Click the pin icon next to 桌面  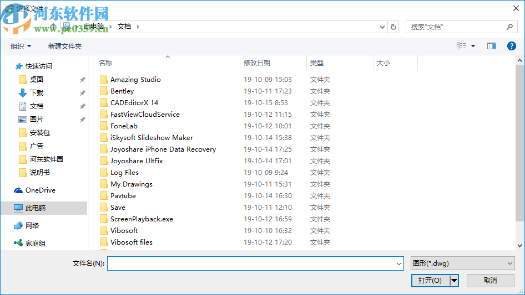82,80
